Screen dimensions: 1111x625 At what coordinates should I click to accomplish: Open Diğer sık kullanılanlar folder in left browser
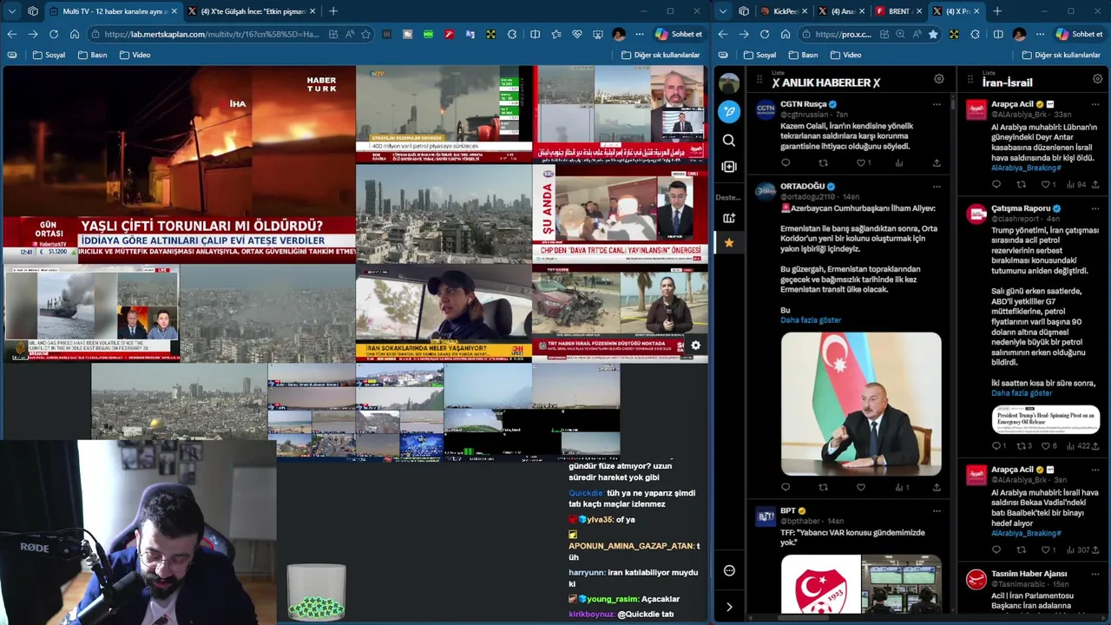point(661,55)
